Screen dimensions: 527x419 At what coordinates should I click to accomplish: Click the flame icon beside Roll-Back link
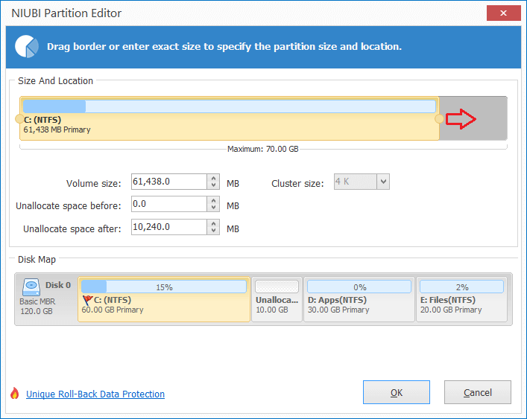tap(14, 393)
